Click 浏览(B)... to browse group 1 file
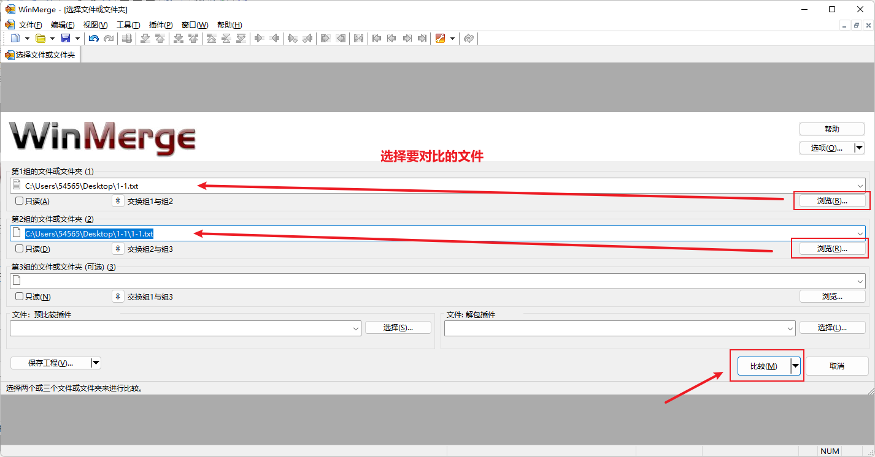The height and width of the screenshot is (457, 875). point(832,201)
